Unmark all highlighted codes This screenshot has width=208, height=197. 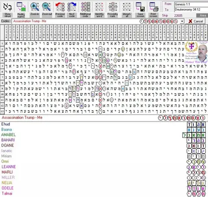coord(127,9)
